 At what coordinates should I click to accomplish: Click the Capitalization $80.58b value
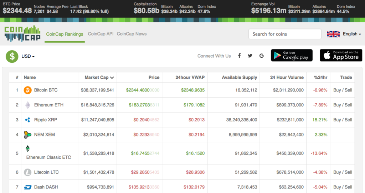click(x=146, y=10)
